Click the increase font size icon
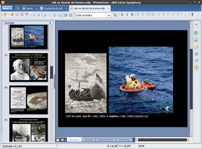Screen dimensions: 202x149 (173, 14)
